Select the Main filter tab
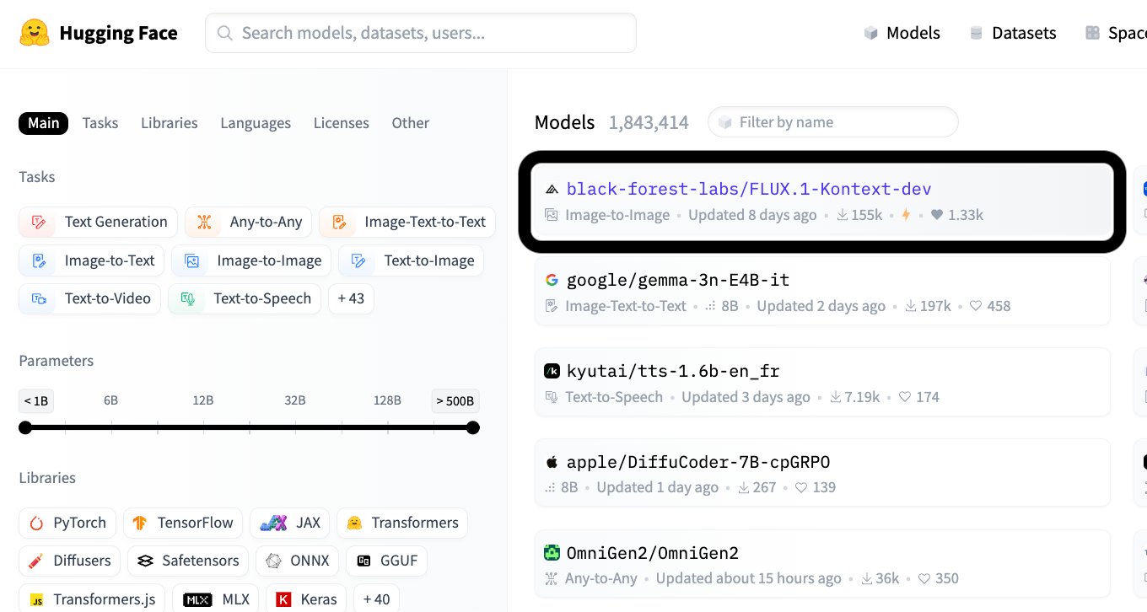This screenshot has width=1147, height=612. (44, 123)
